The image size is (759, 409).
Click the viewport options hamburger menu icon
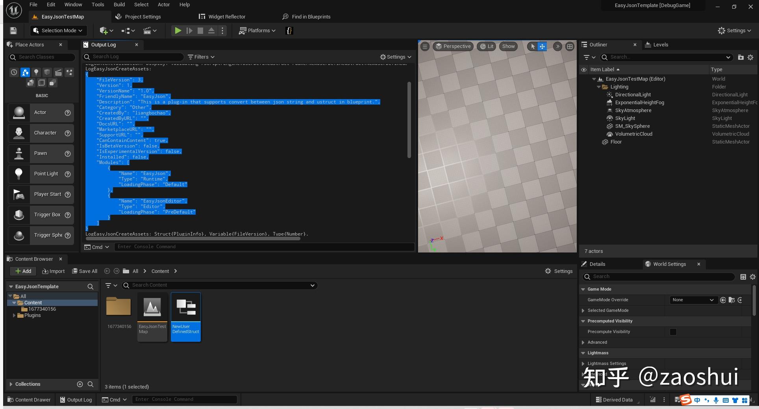(x=425, y=46)
